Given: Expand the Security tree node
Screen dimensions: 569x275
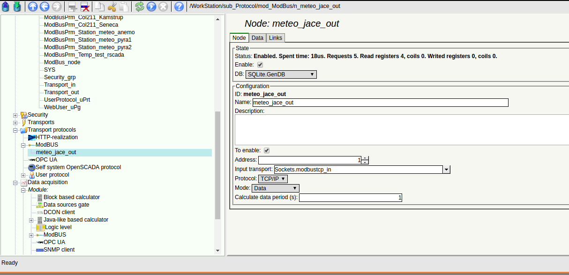Looking at the screenshot, I should tap(15, 115).
